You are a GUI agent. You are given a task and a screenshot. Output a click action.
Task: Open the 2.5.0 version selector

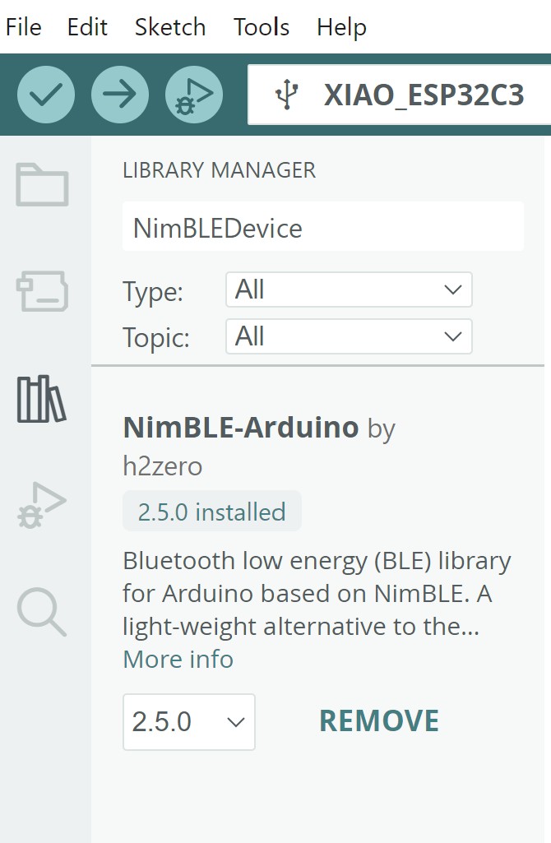[x=189, y=722]
